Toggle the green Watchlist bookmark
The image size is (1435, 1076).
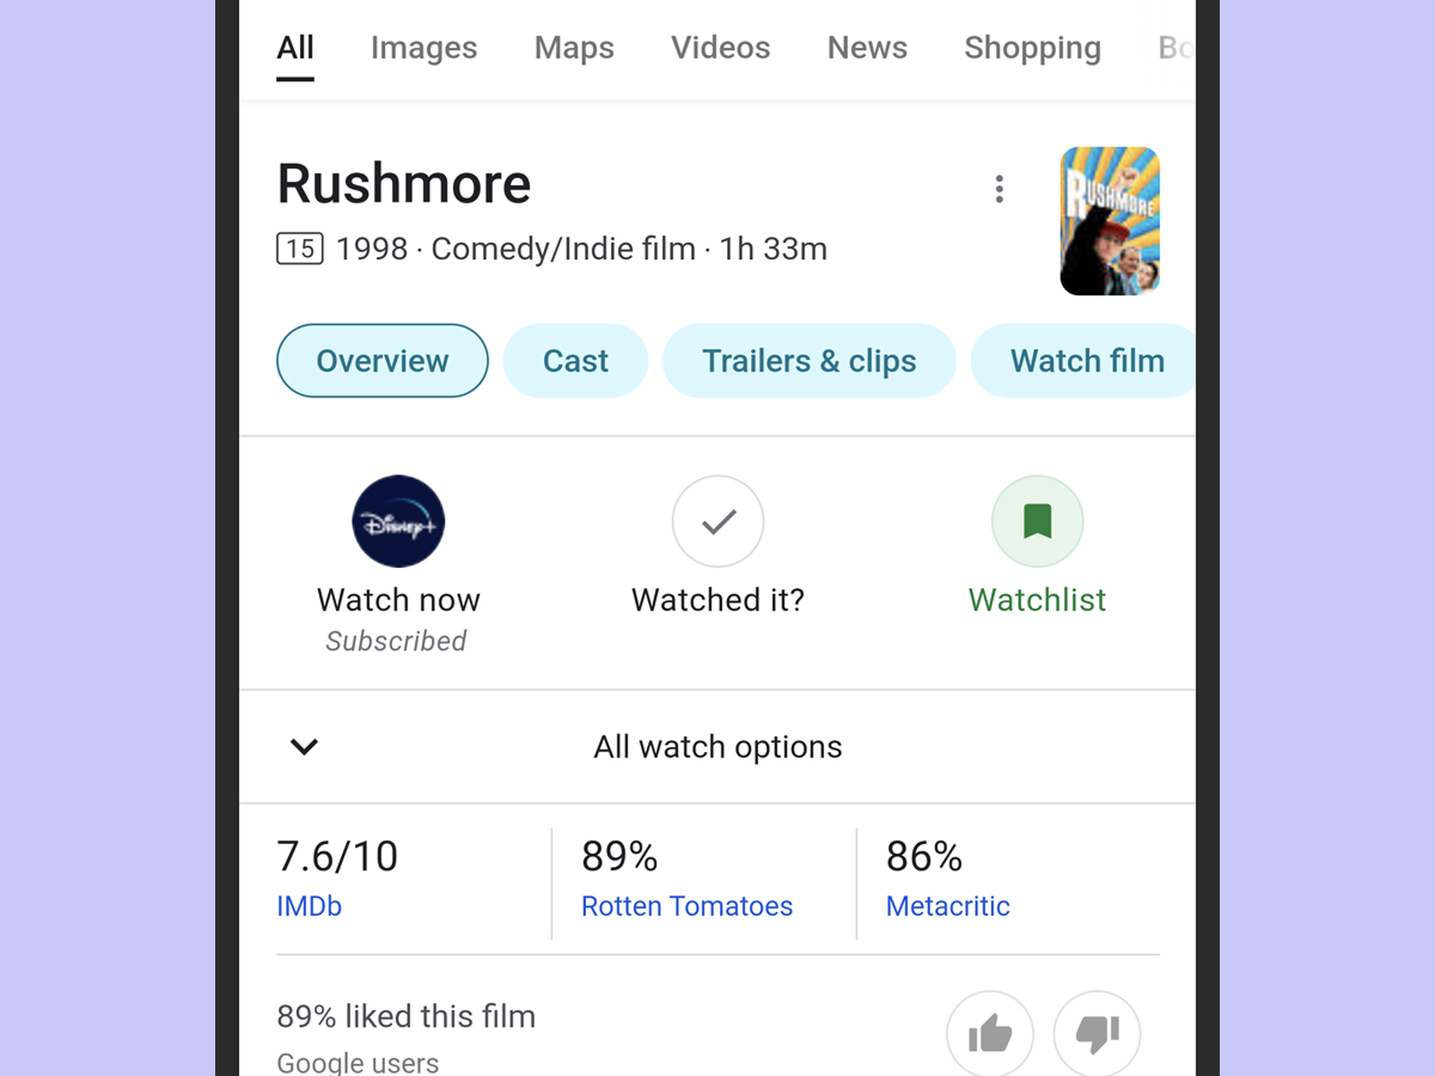point(1037,522)
